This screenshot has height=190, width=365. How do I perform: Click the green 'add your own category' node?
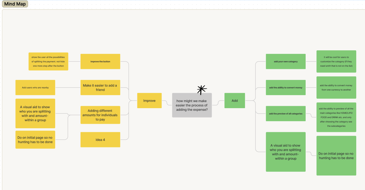tap(286, 61)
